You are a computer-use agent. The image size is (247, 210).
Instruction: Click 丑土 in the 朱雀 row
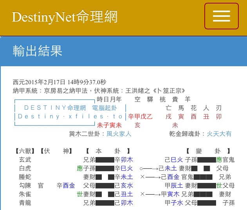[127, 194]
